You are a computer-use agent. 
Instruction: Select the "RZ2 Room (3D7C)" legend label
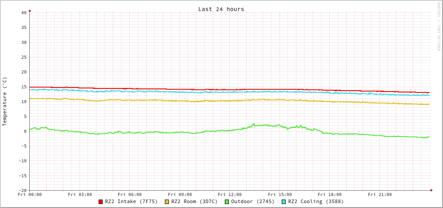click(194, 201)
